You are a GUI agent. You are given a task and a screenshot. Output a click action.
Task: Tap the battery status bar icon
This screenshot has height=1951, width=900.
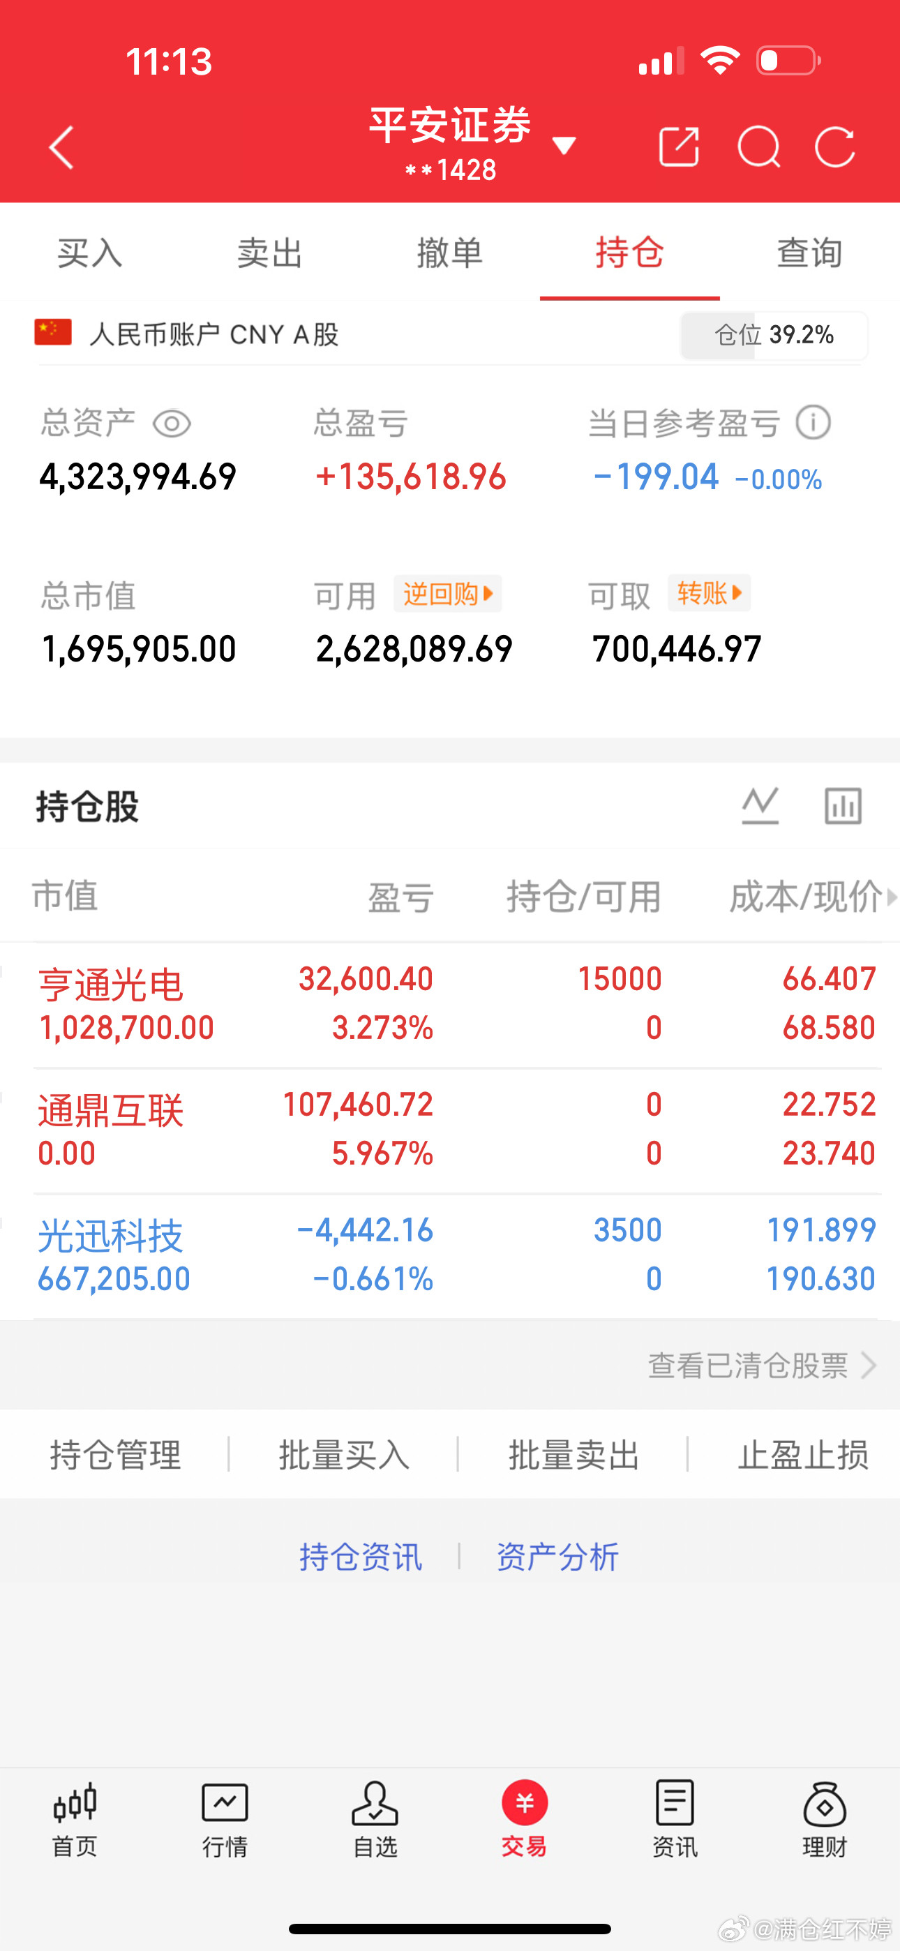(788, 60)
